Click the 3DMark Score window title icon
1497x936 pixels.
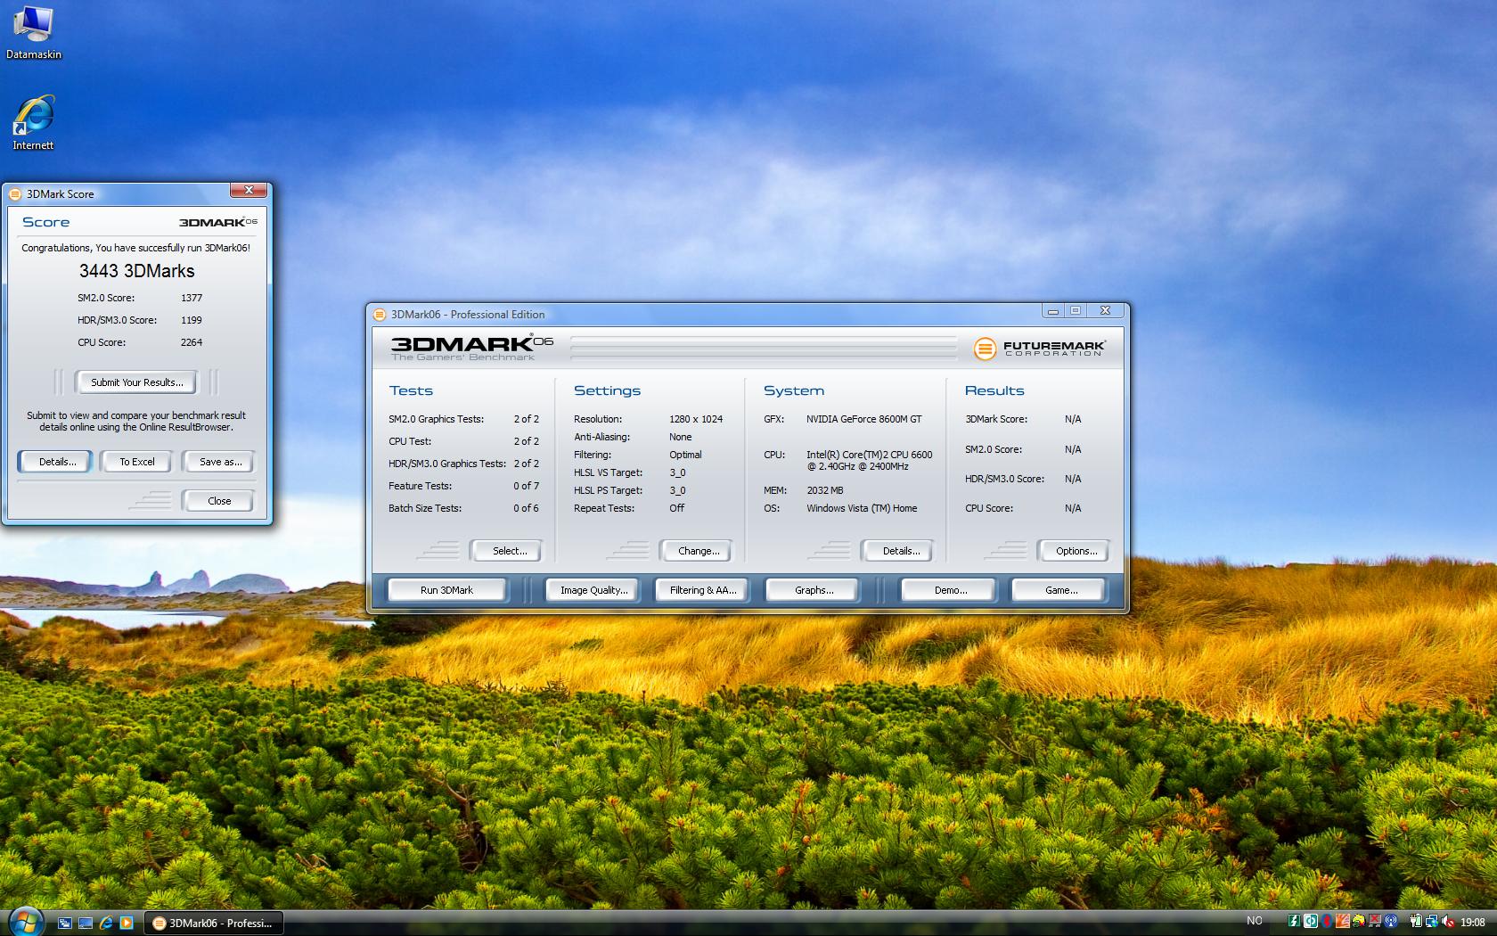tap(15, 193)
